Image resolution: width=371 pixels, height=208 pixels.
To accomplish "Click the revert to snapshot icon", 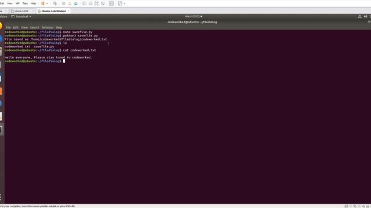I will [70, 3].
